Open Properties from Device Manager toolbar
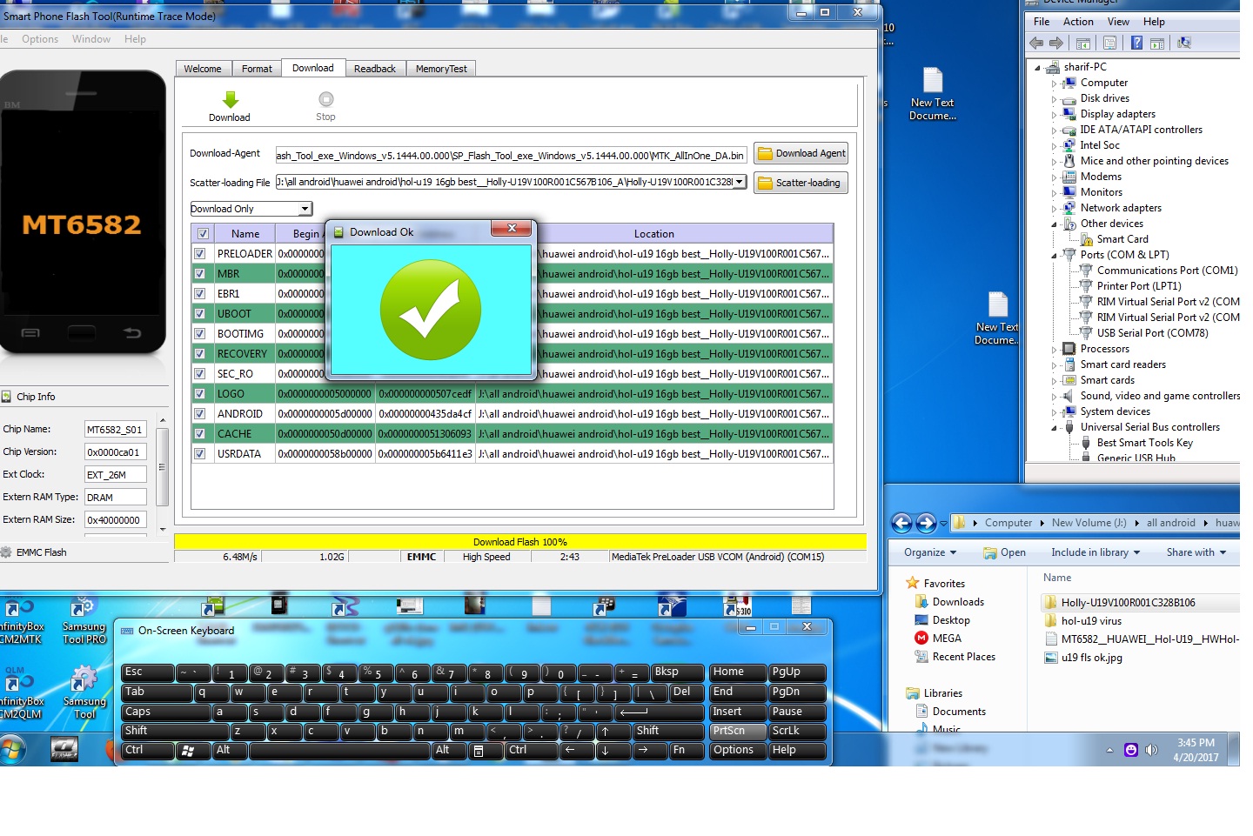This screenshot has width=1253, height=836. point(1109,43)
